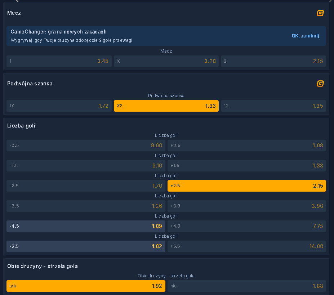
Task: Select draw X odds 3.20
Action: pos(166,61)
